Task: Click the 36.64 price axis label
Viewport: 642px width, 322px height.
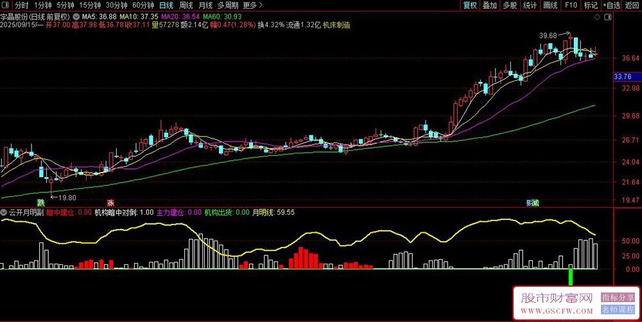Action: pos(630,58)
